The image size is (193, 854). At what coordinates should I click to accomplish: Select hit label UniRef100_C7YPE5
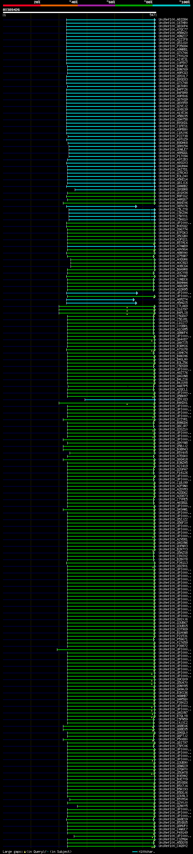173,500
